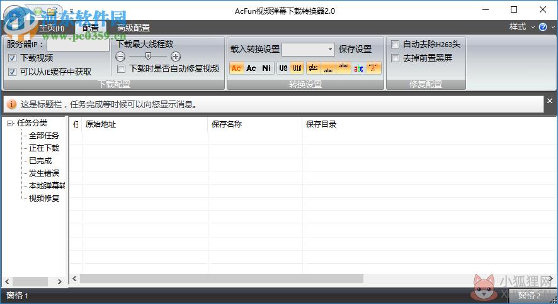
Task: Select the orange Ac format icon
Action: (x=236, y=68)
